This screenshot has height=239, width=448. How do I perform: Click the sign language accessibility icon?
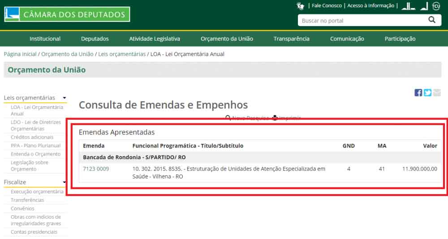click(x=301, y=6)
